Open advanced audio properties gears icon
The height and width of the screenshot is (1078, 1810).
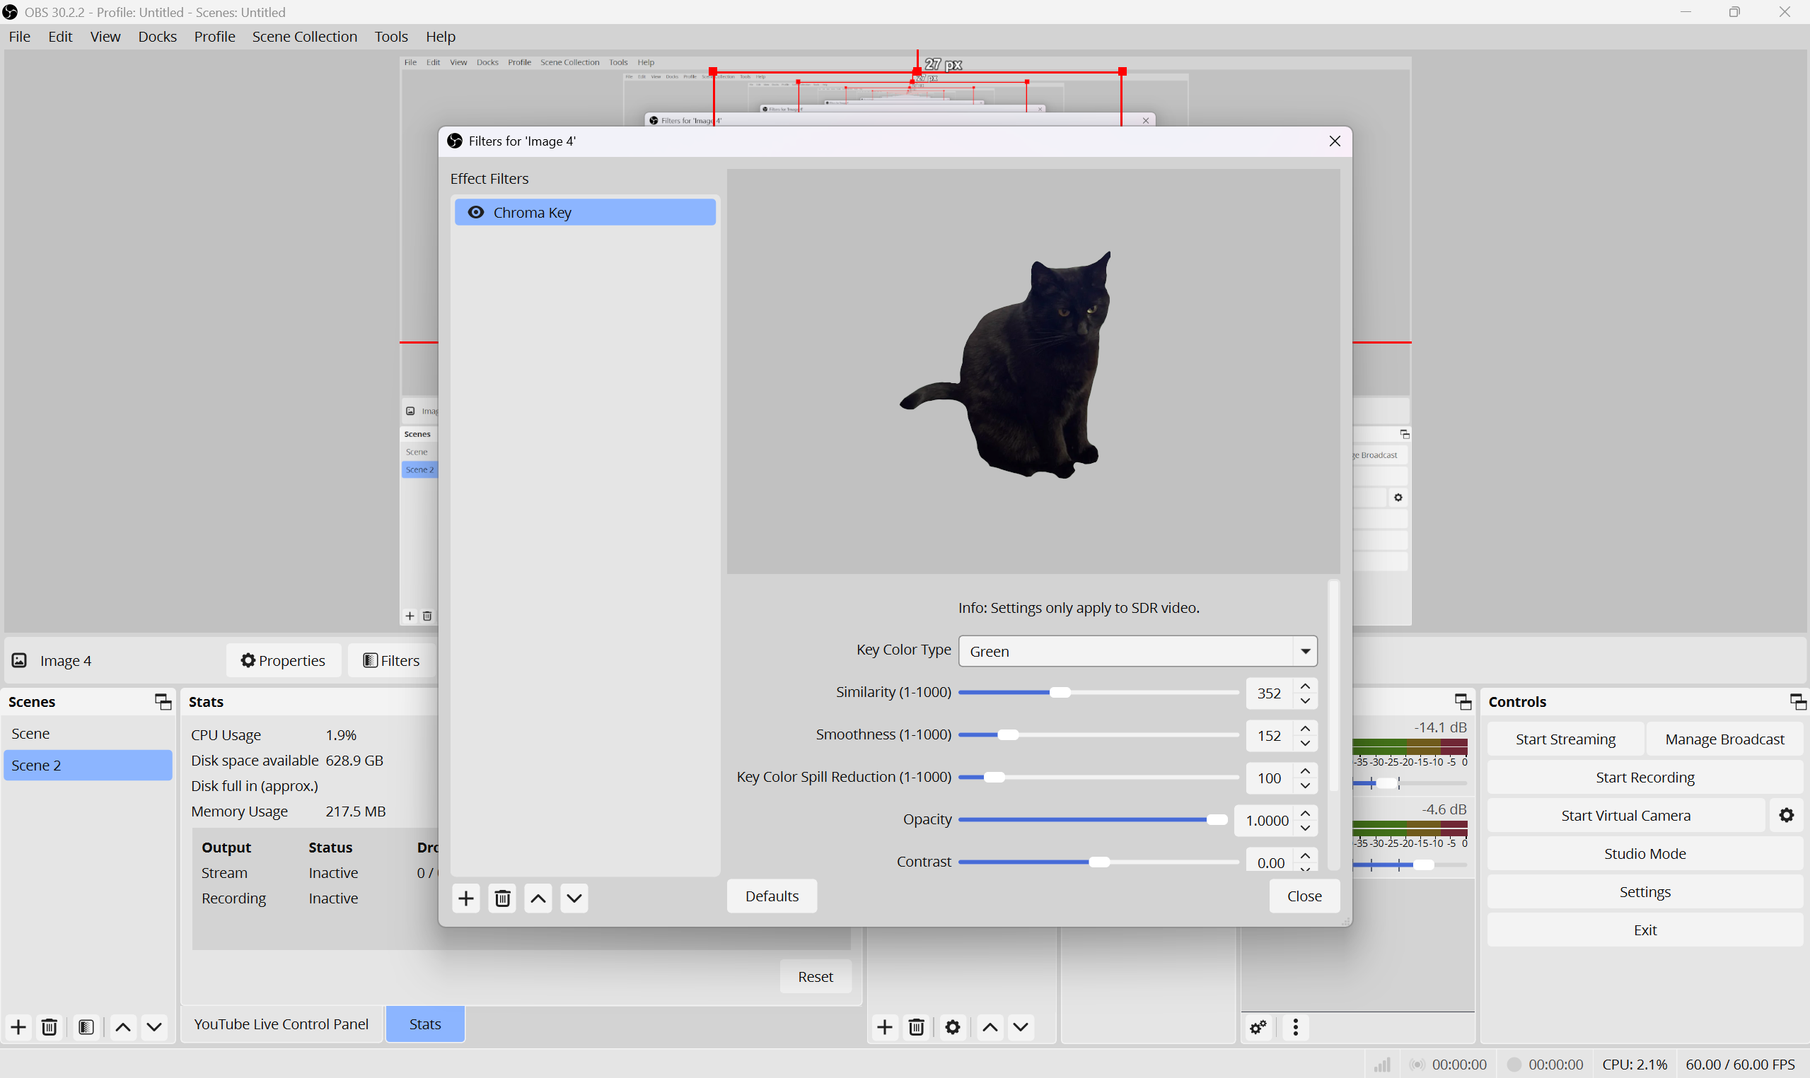(x=1258, y=1027)
